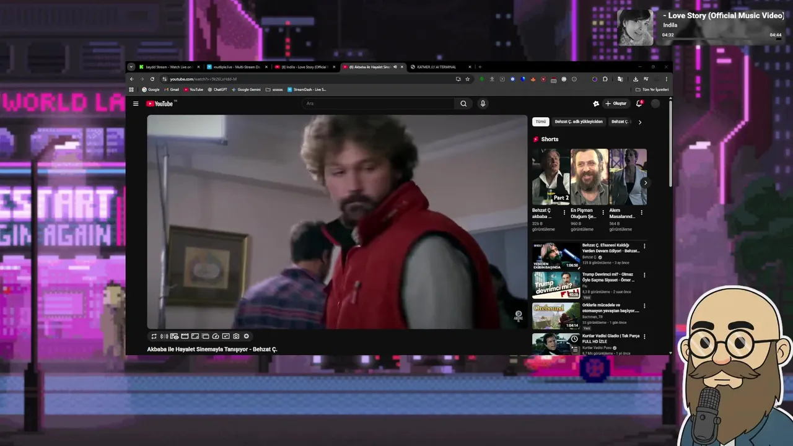Viewport: 793px width, 446px height.
Task: Select the Tümü filter chip
Action: coord(541,122)
